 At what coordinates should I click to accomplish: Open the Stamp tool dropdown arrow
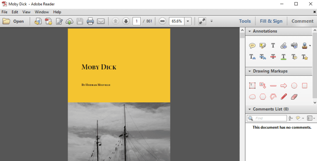[x=310, y=46]
